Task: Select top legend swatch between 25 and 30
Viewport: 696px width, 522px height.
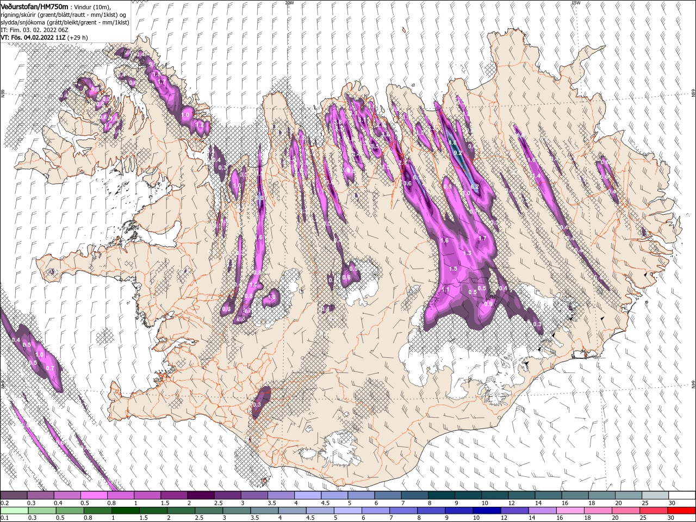Action: (x=655, y=495)
